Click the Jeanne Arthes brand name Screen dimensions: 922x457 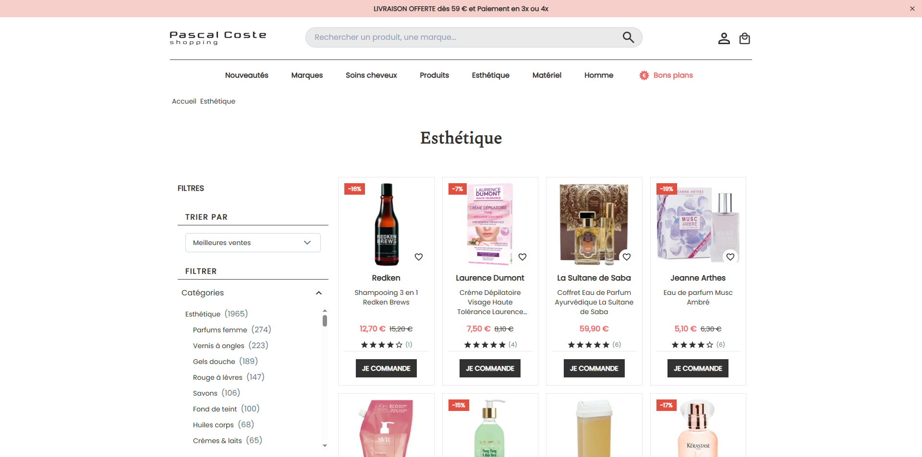(698, 278)
